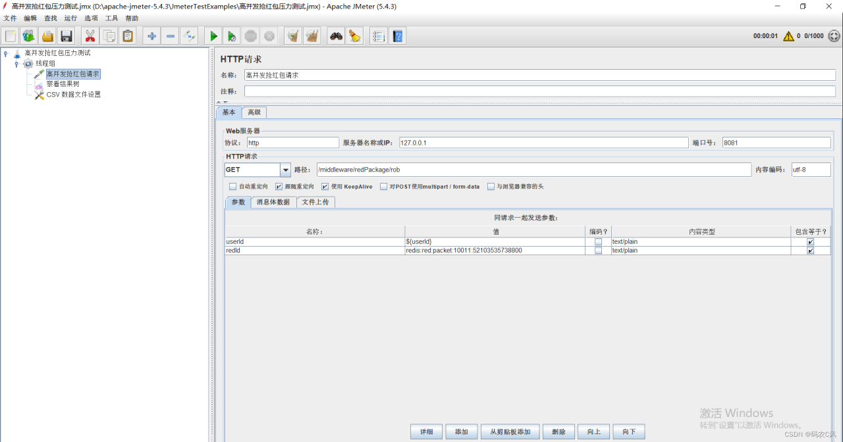Click the 删除 button
Viewport: 843px width, 442px height.
[x=558, y=431]
